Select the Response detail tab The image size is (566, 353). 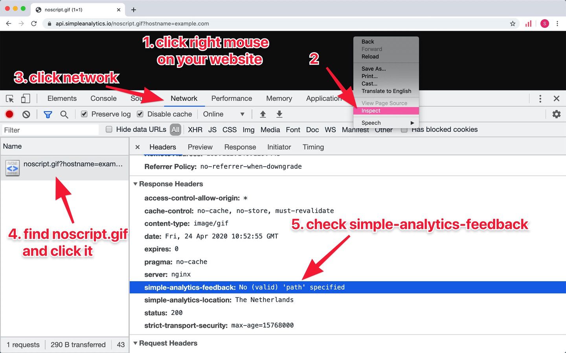tap(240, 147)
